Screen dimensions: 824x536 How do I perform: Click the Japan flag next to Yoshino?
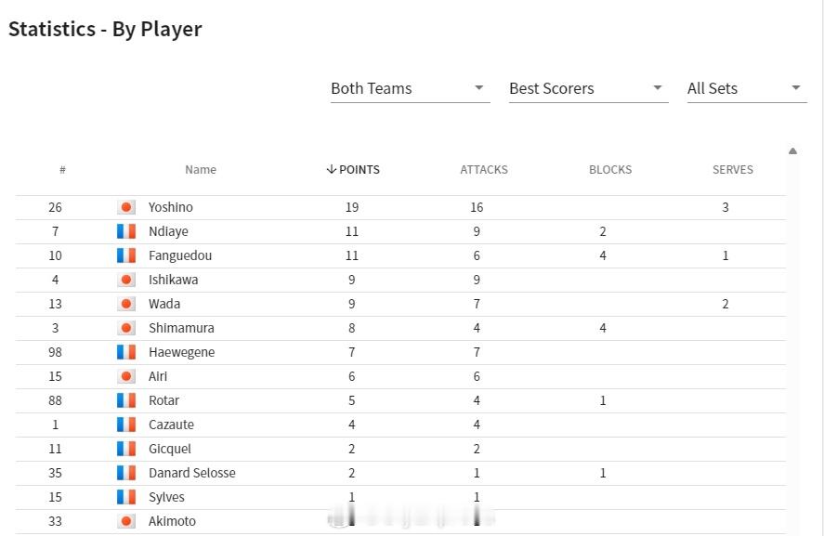126,207
